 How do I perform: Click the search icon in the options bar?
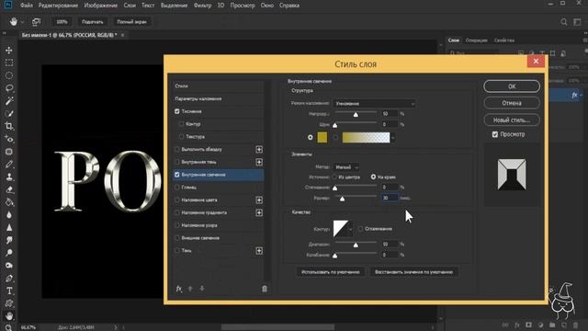click(563, 22)
